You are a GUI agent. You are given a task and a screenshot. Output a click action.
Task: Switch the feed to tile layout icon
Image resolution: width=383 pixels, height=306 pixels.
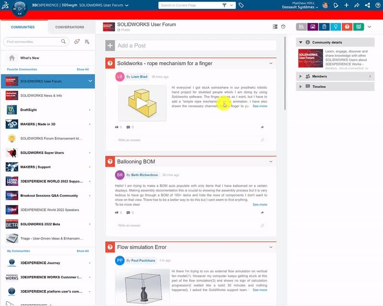pyautogui.click(x=275, y=27)
